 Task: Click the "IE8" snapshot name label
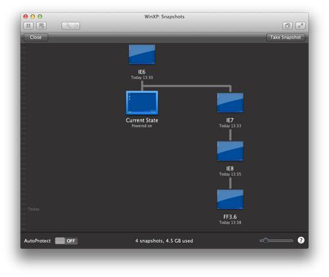(230, 168)
